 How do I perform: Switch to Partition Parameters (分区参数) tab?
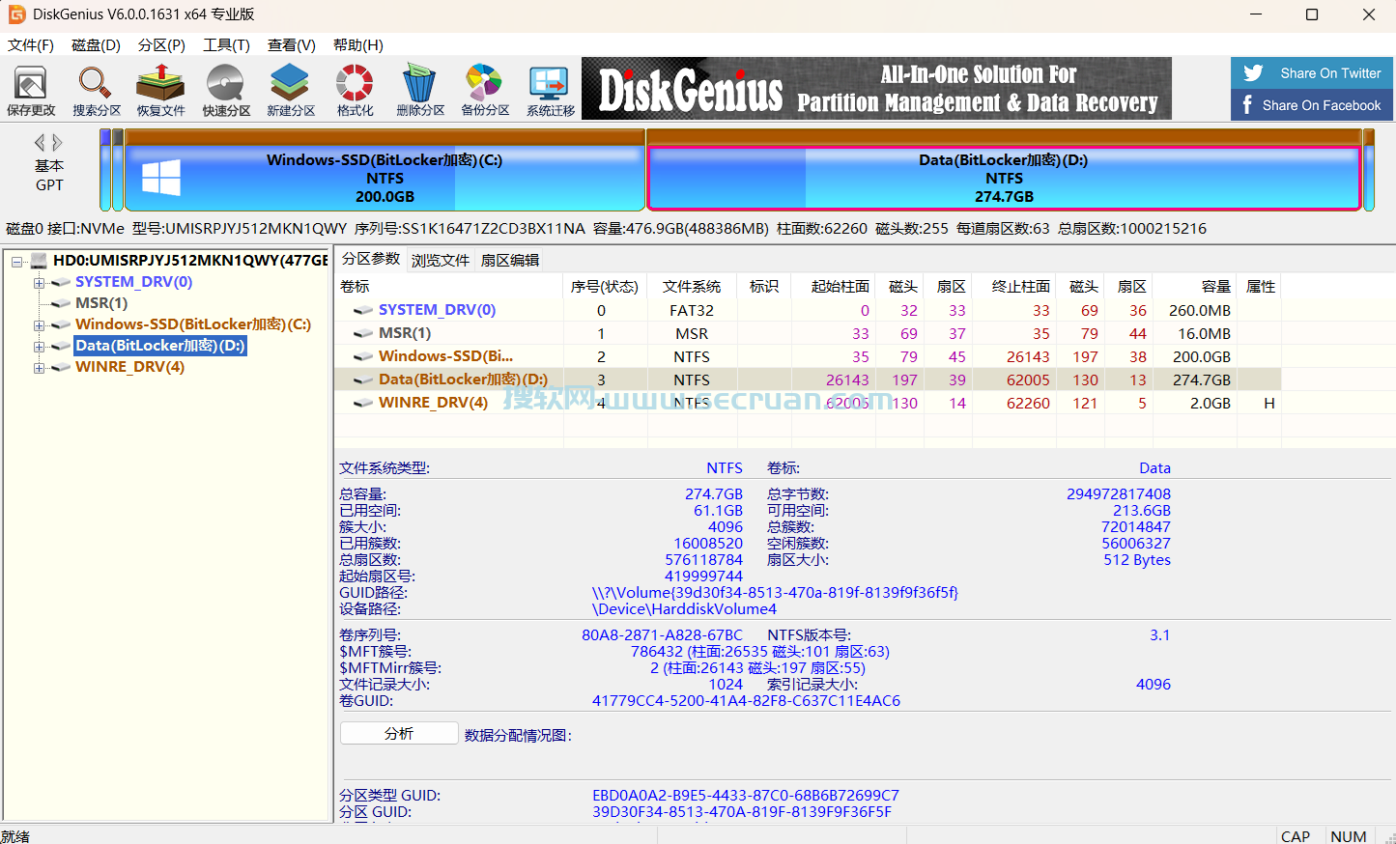pyautogui.click(x=371, y=259)
